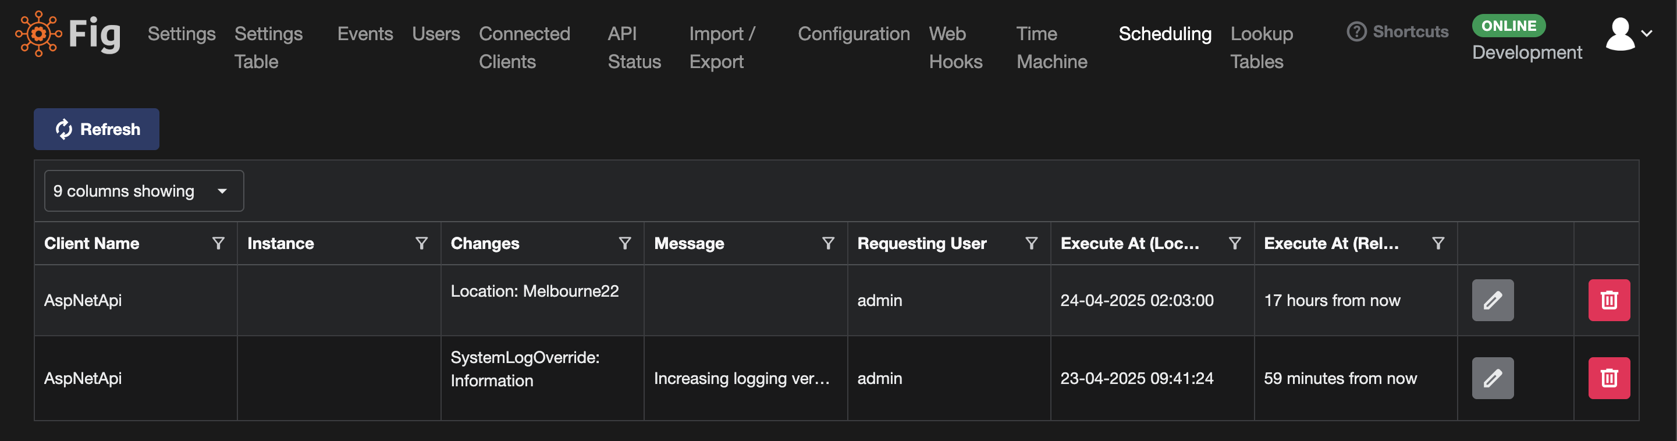Image resolution: width=1677 pixels, height=441 pixels.
Task: Open Connected Clients page
Action: (524, 48)
